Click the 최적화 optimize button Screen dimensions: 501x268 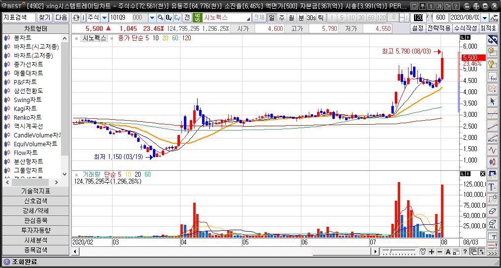click(x=488, y=28)
